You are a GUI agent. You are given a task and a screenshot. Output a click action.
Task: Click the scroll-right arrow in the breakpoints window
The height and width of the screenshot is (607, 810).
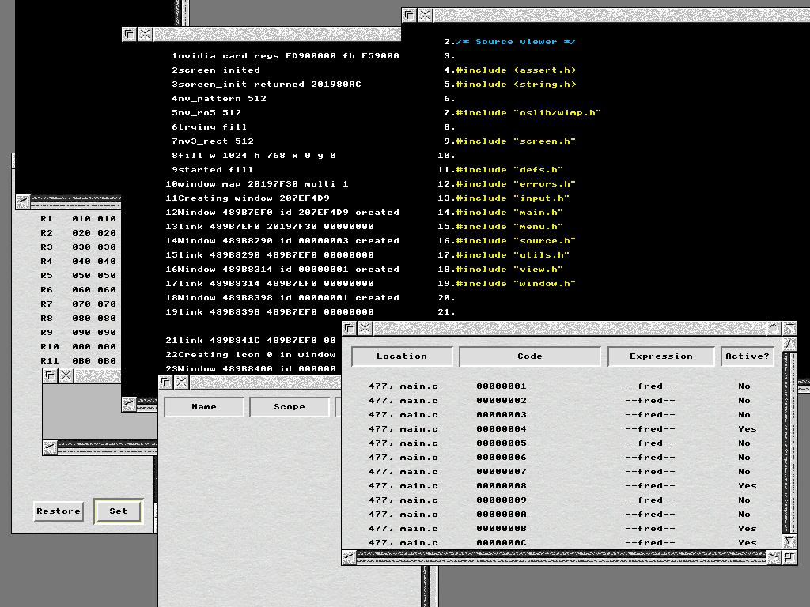point(774,557)
